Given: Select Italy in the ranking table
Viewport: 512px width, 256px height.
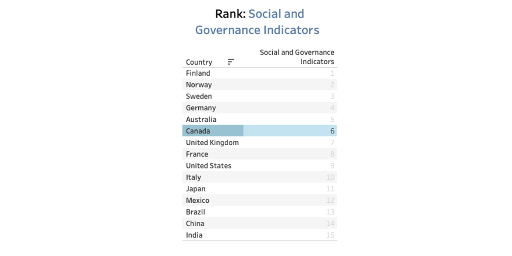Looking at the screenshot, I should pyautogui.click(x=193, y=177).
